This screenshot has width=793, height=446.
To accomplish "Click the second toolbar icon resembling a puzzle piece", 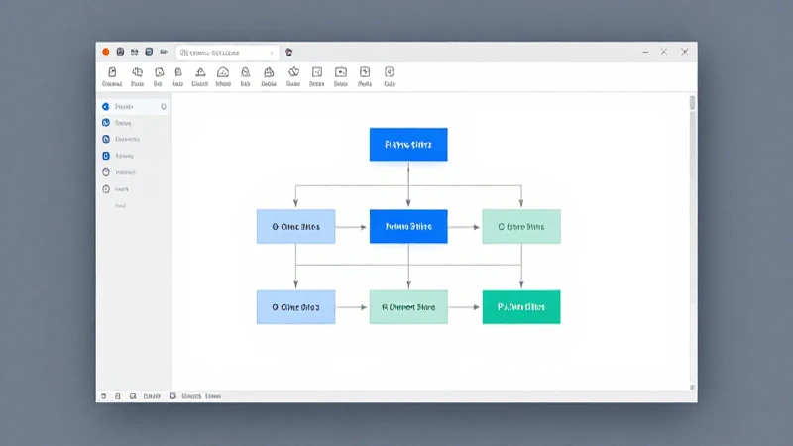I will pos(137,72).
